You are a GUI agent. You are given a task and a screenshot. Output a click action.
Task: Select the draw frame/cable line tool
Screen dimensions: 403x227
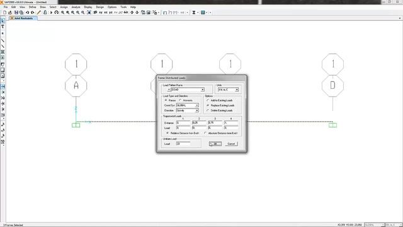point(3,40)
